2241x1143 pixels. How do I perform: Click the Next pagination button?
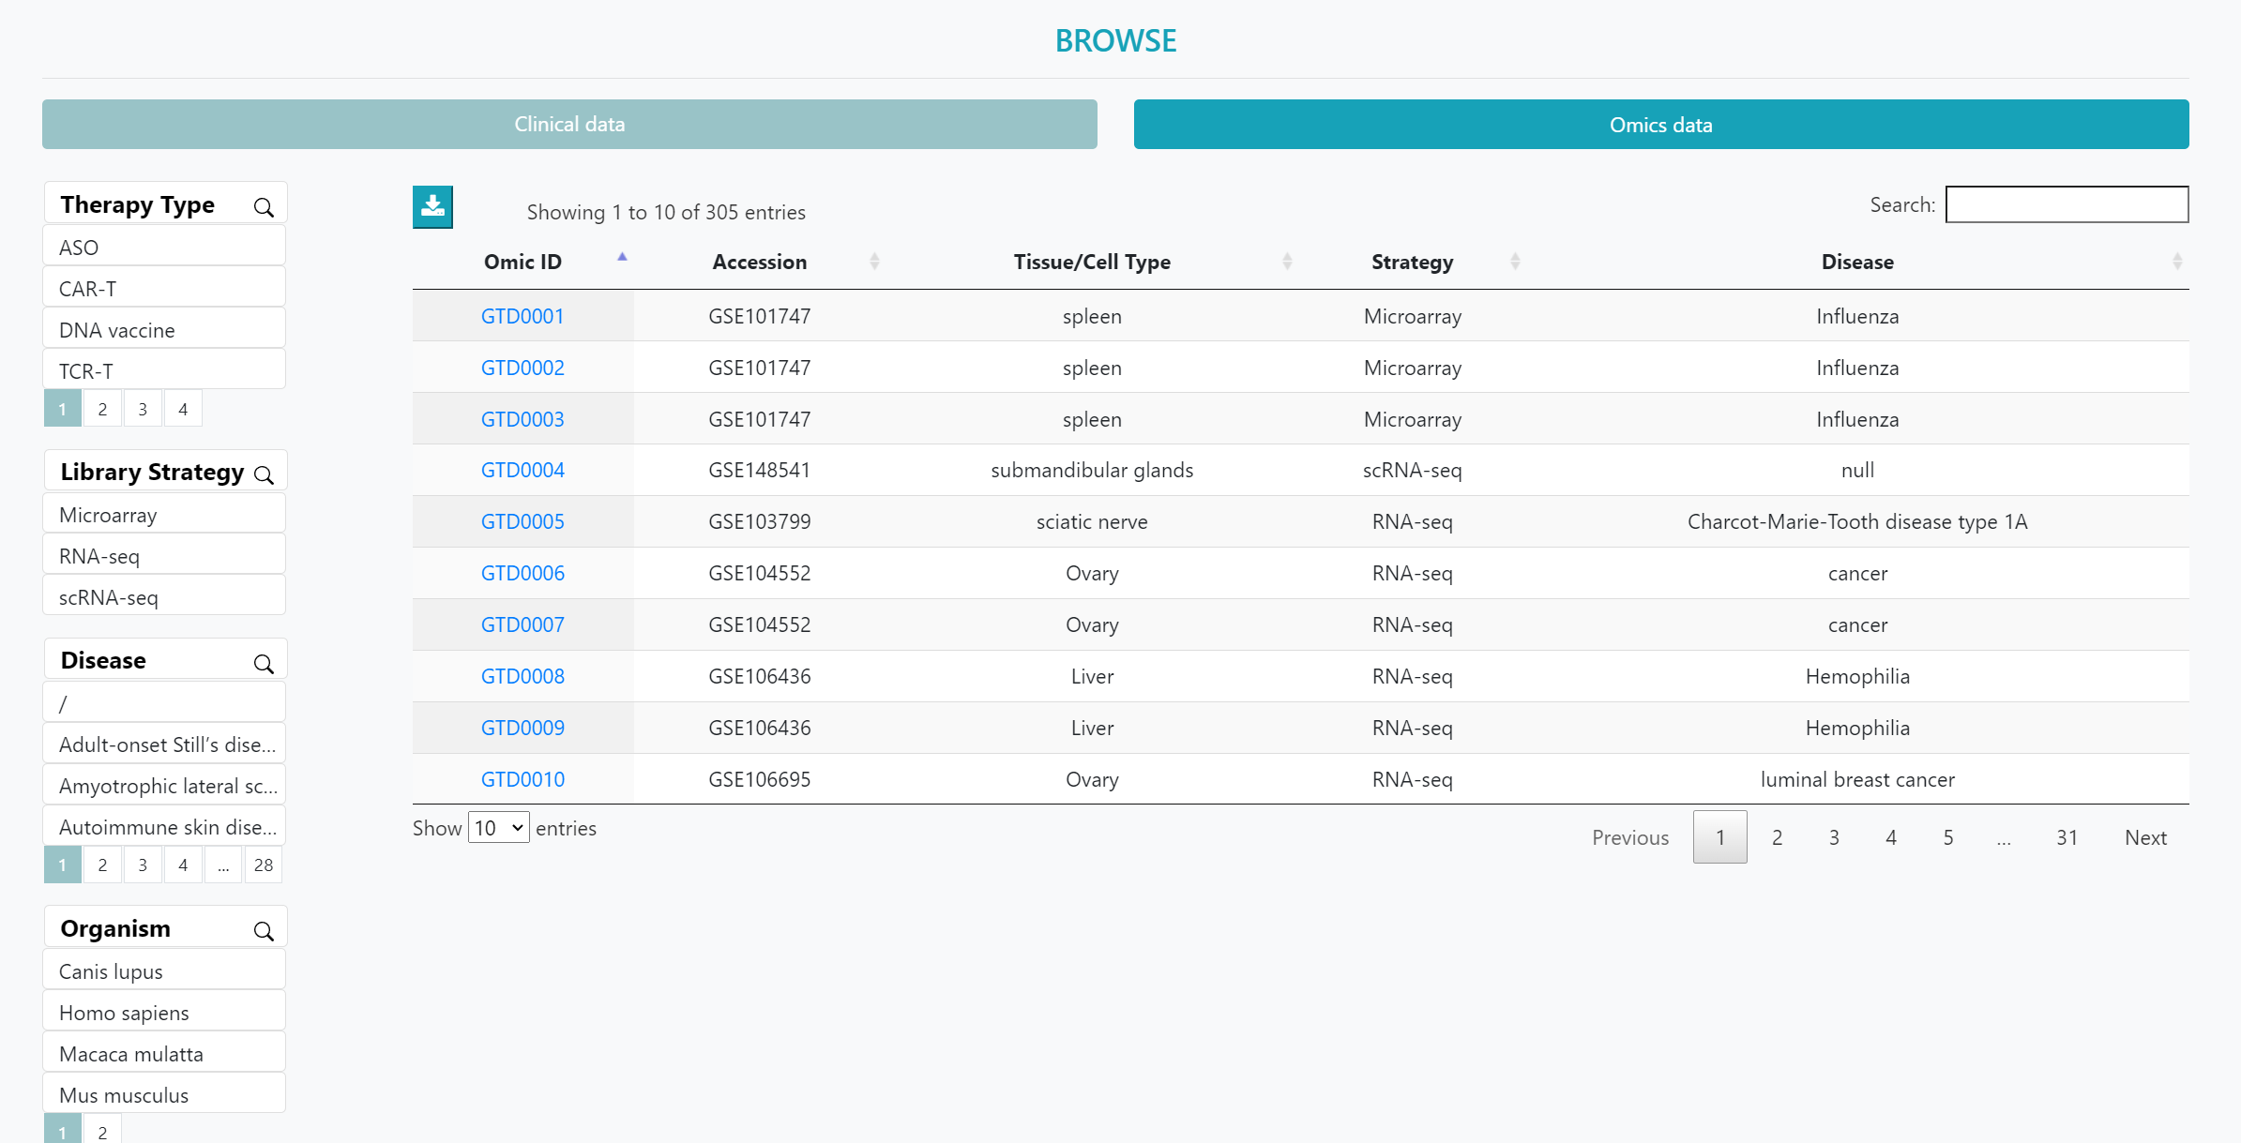coord(2145,837)
